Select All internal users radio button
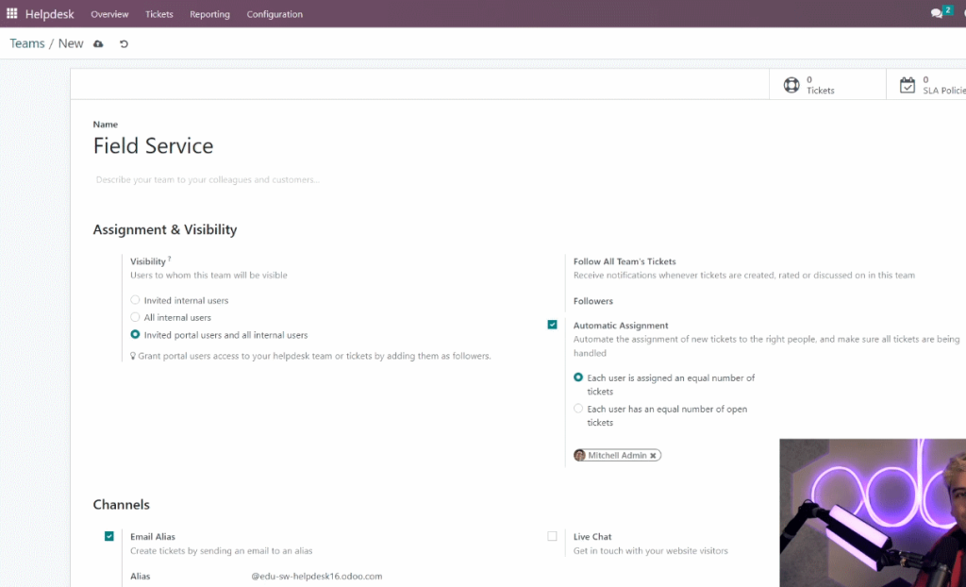 coord(135,317)
